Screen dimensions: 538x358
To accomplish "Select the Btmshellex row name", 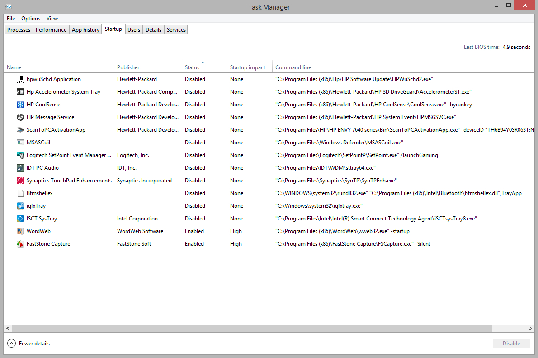I will point(40,193).
